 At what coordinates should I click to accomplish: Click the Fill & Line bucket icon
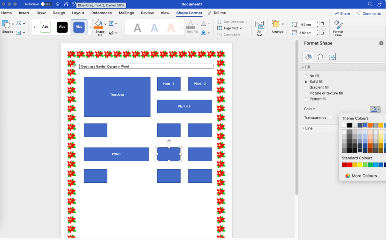coord(308,56)
